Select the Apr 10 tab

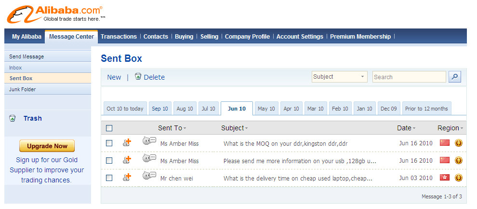click(291, 109)
